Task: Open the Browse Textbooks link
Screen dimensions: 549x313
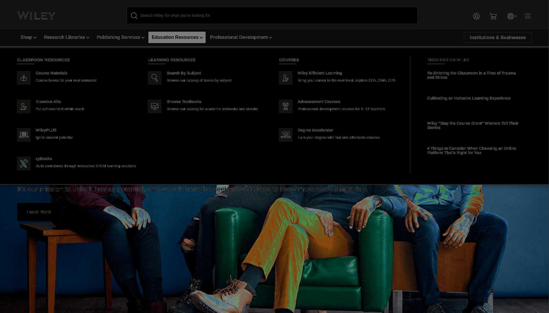Action: (184, 102)
